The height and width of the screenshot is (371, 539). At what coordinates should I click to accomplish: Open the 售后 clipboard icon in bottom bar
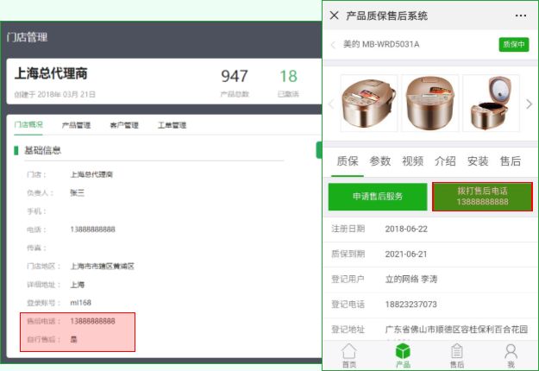pyautogui.click(x=456, y=355)
